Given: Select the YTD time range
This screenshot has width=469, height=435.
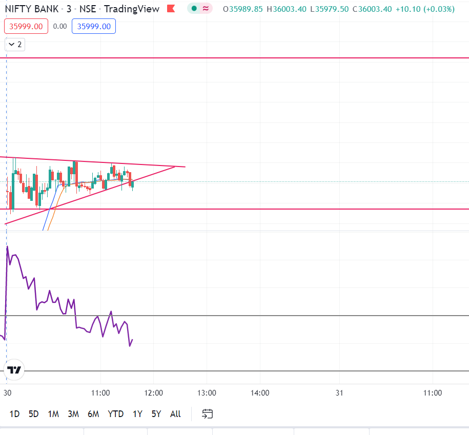Looking at the screenshot, I should tap(115, 414).
